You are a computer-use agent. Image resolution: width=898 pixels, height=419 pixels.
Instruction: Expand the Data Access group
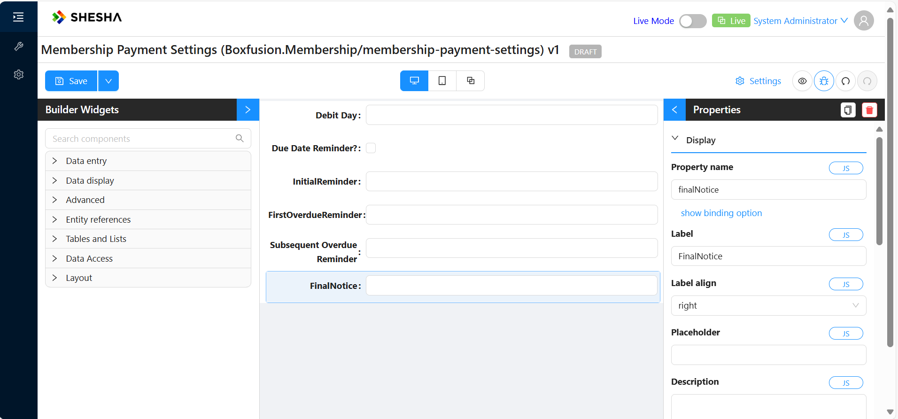click(x=148, y=258)
